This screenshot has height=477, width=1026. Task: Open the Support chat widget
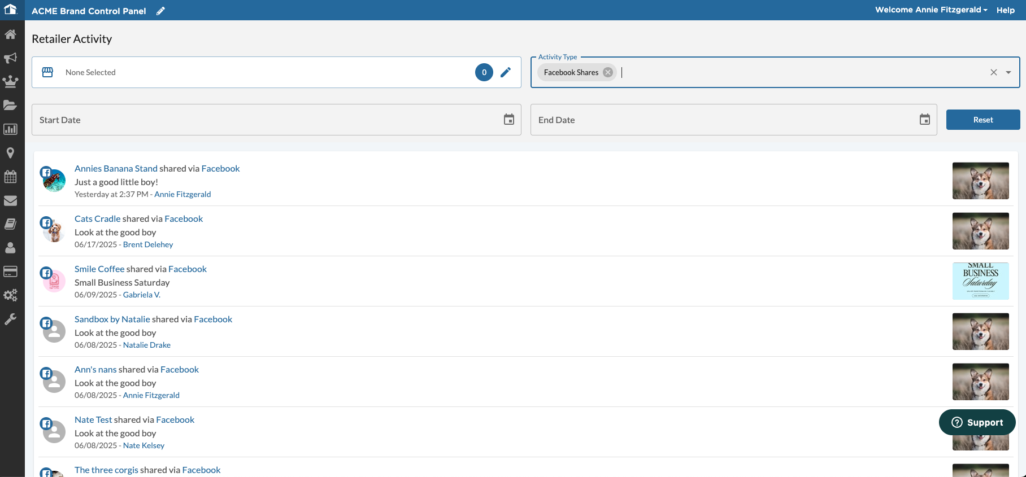click(x=977, y=422)
